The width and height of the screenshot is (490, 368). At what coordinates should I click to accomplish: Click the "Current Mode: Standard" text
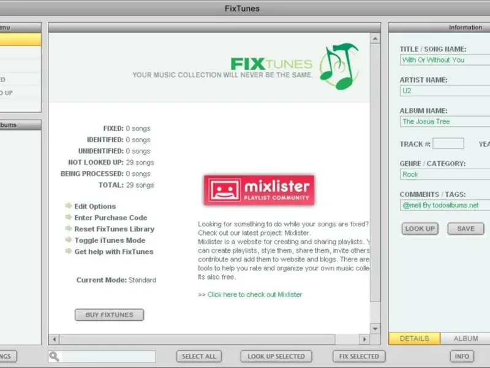pyautogui.click(x=116, y=280)
